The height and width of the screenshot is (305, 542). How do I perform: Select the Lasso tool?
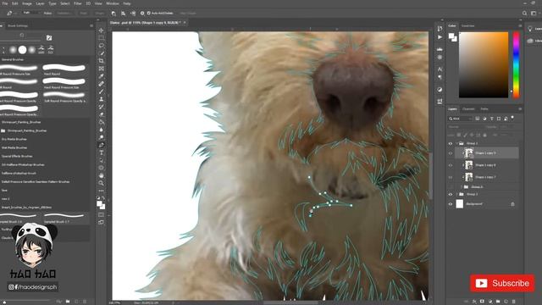click(x=102, y=46)
